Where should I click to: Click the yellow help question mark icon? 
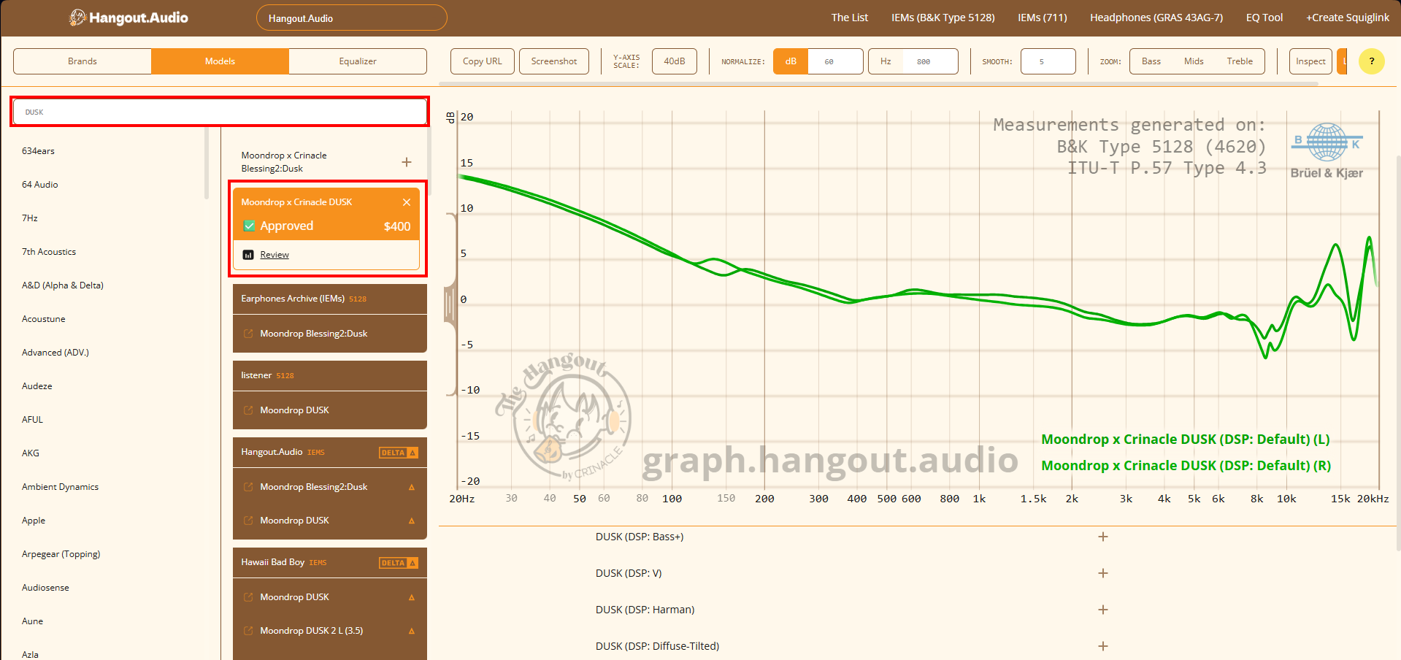(1371, 61)
